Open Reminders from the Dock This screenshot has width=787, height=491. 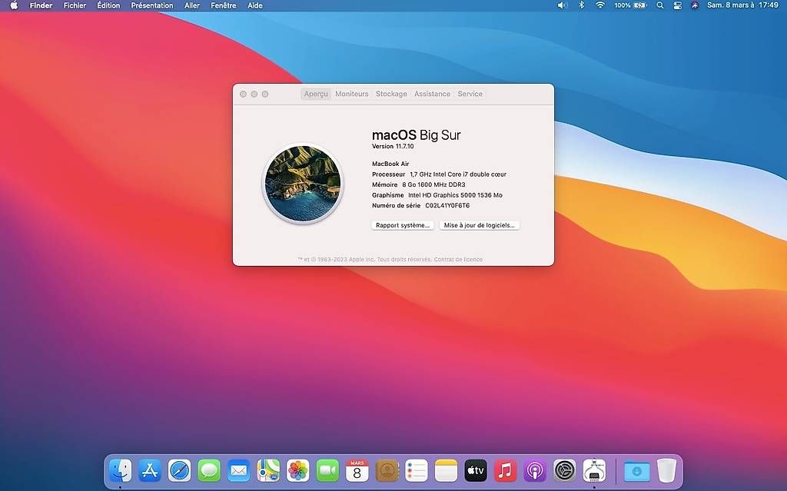click(x=416, y=471)
